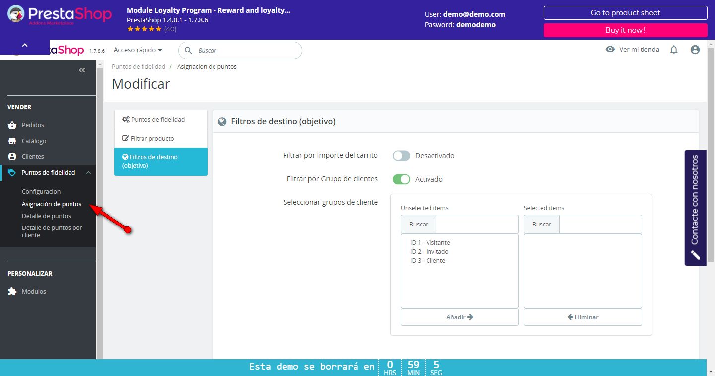Focus the top Buscar search field
The image size is (715, 376).
pyautogui.click(x=240, y=50)
